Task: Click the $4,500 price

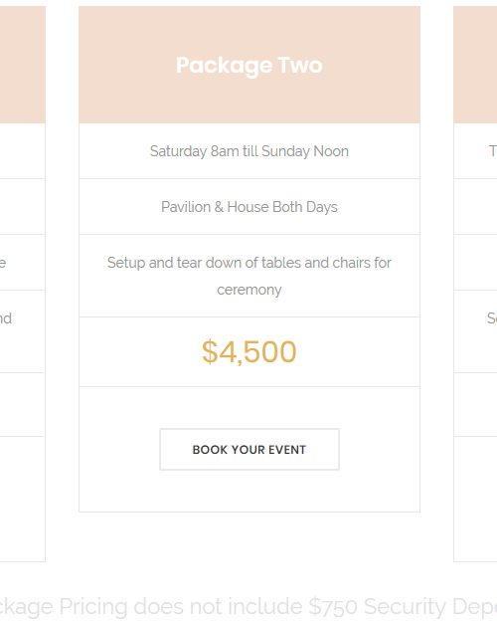Action: tap(249, 351)
